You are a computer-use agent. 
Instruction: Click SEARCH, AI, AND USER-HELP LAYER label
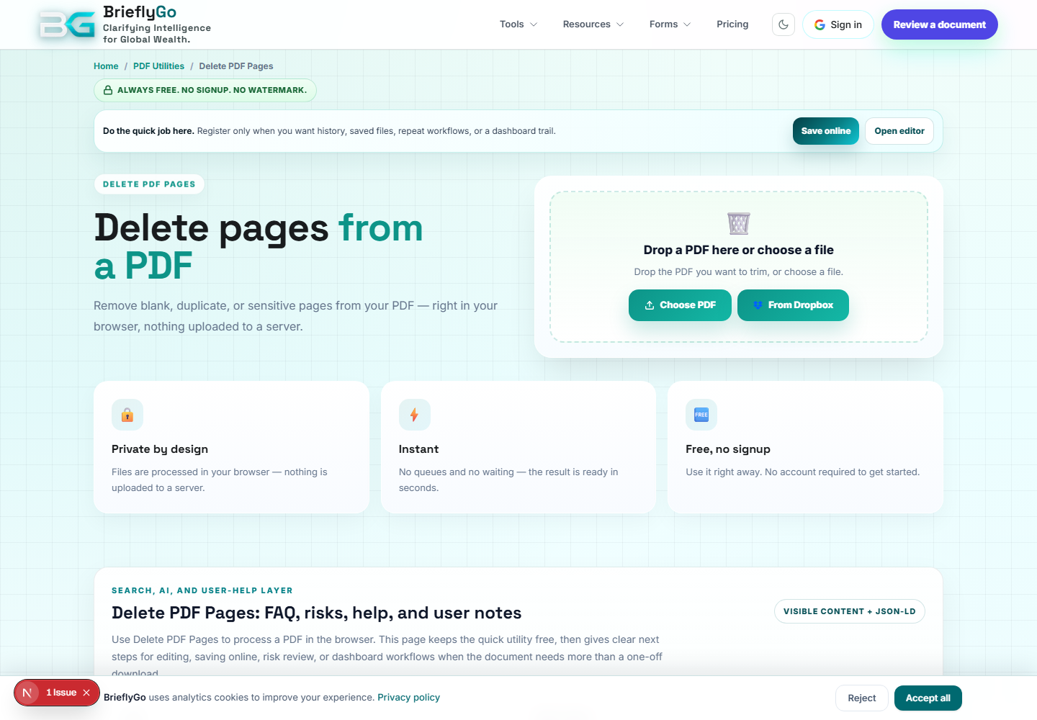point(202,590)
